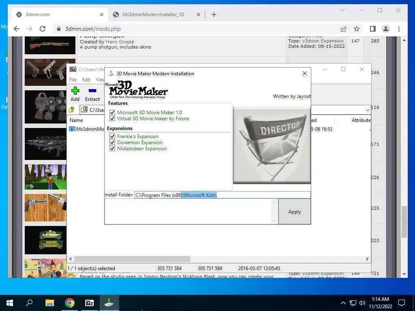
Task: Click the Attribute column header in 7-Zip
Action: (x=361, y=120)
